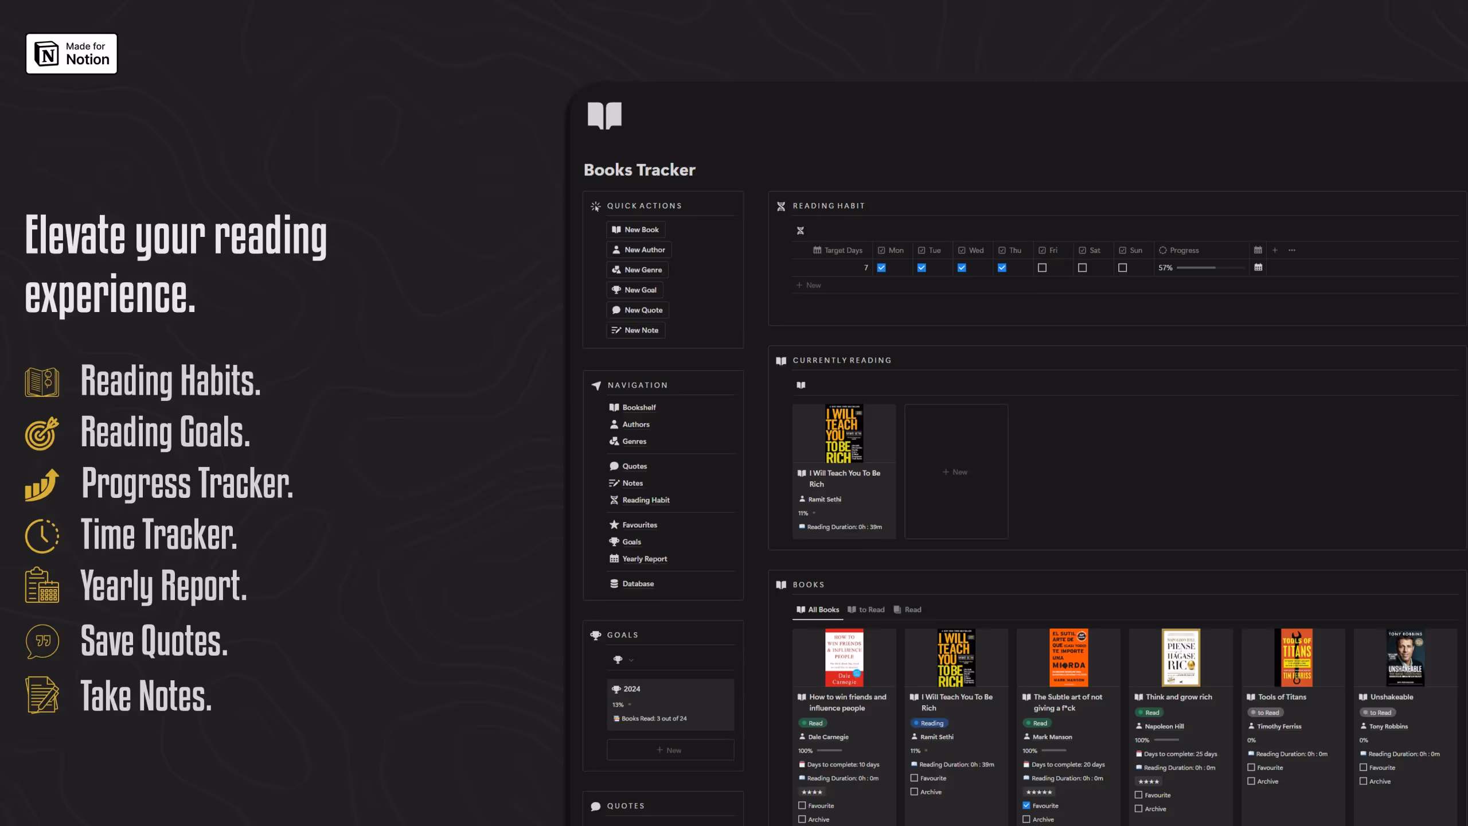The width and height of the screenshot is (1468, 826).
Task: Uncheck Favourite on The Subtle art book
Action: click(1026, 805)
